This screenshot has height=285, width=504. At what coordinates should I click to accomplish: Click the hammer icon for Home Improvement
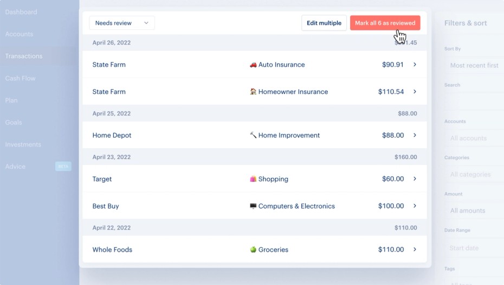[253, 135]
